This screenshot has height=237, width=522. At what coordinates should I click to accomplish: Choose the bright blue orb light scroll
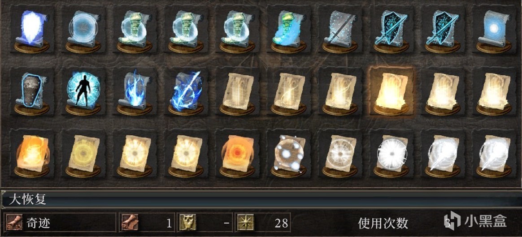click(494, 29)
